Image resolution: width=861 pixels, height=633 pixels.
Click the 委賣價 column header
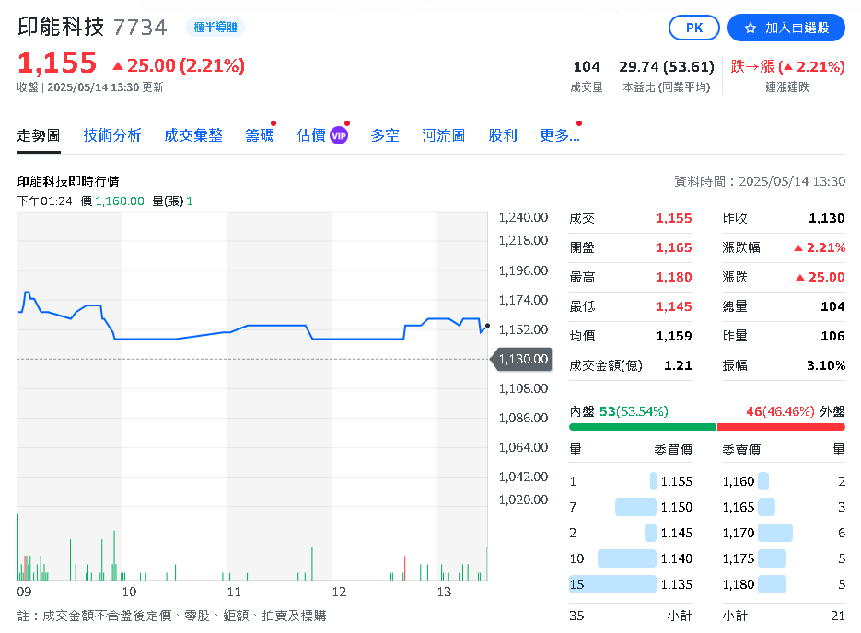[x=741, y=450]
